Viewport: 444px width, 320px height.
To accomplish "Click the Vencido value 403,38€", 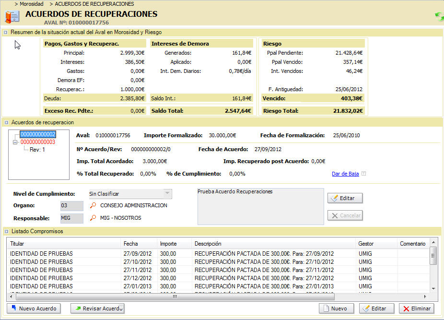I will pos(351,99).
